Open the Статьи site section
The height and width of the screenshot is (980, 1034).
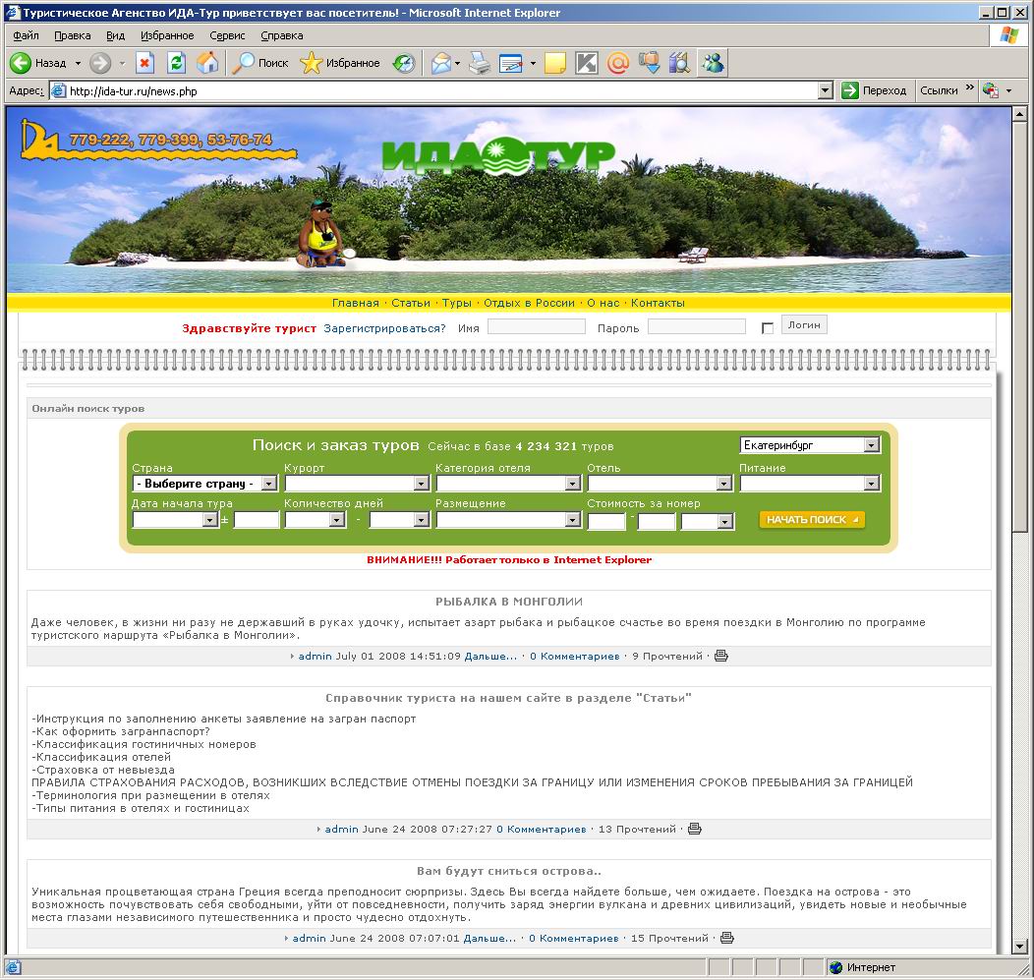click(x=410, y=303)
